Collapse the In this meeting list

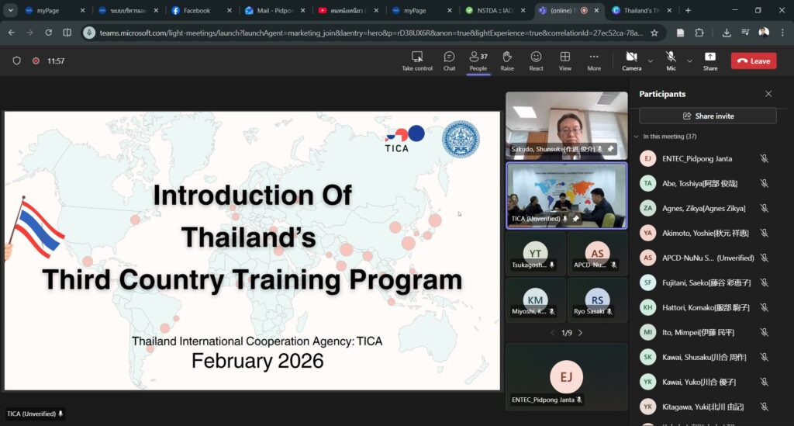637,137
